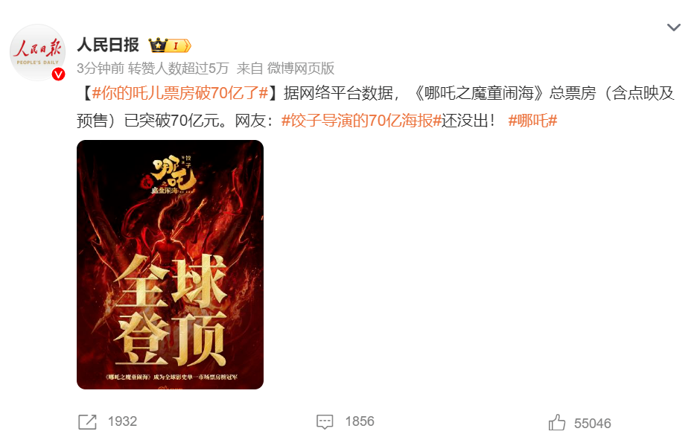Open hashtag #你的吒儿票房破70亿了#
The width and height of the screenshot is (697, 443).
tap(180, 93)
